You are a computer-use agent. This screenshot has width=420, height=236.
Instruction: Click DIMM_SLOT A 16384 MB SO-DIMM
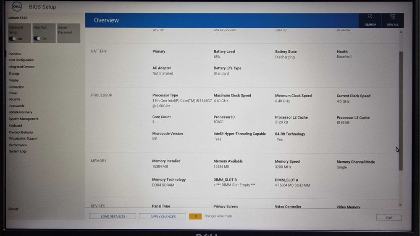[x=292, y=185]
